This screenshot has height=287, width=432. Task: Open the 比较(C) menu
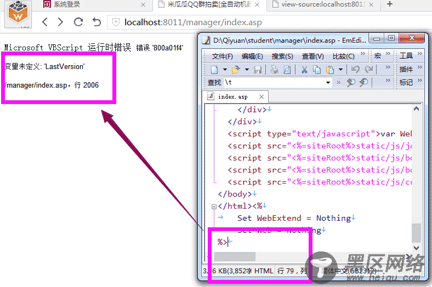pyautogui.click(x=343, y=56)
